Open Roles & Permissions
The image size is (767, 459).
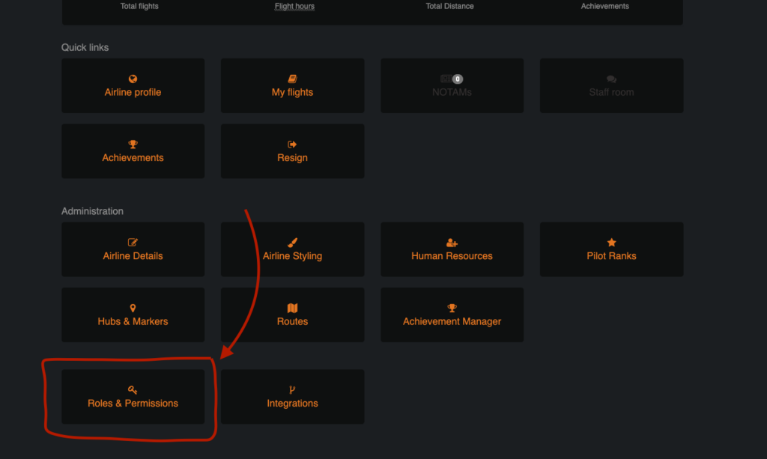pyautogui.click(x=133, y=396)
